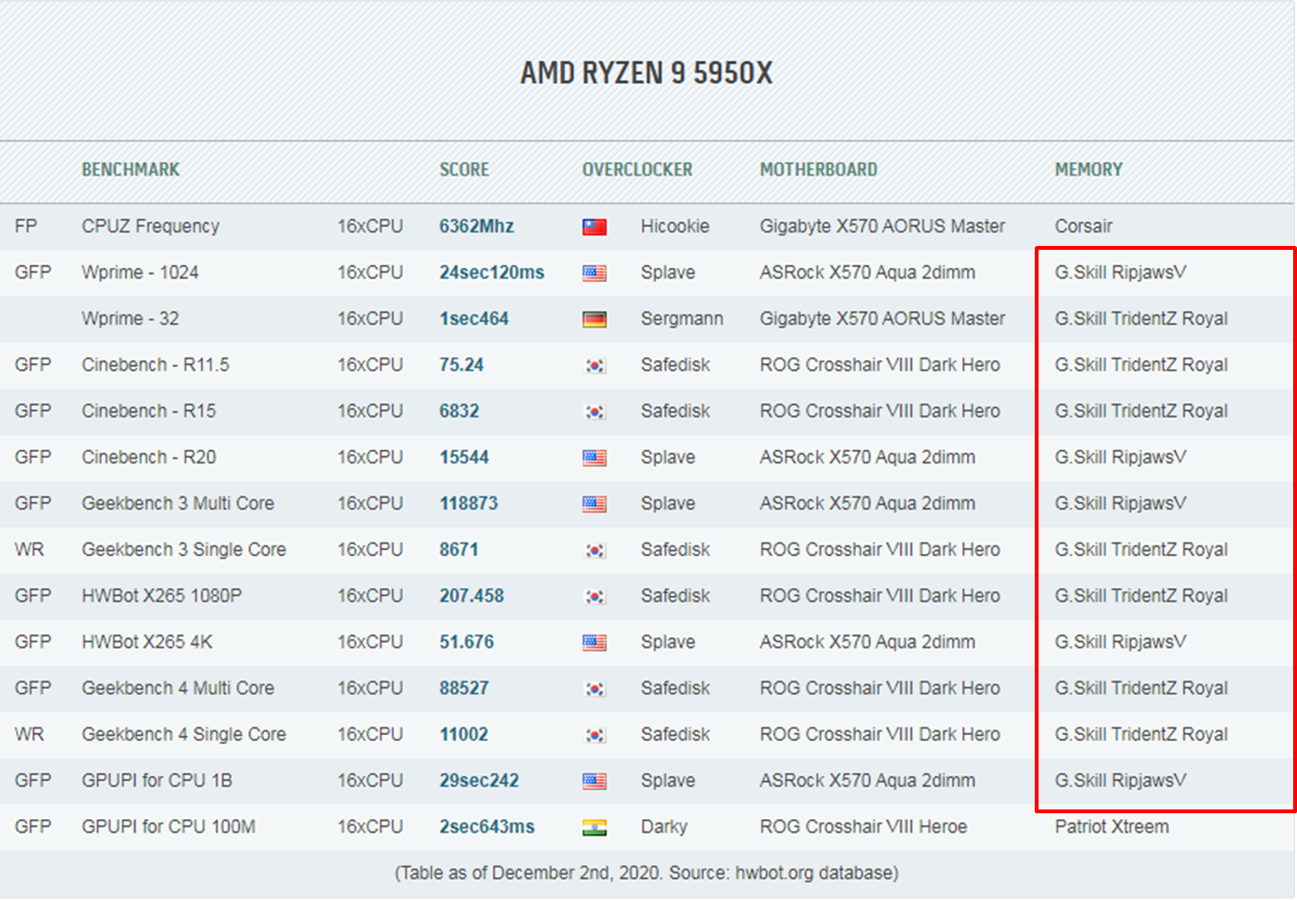Click the German flag next to Sergmann
This screenshot has height=900, width=1297.
click(x=594, y=319)
